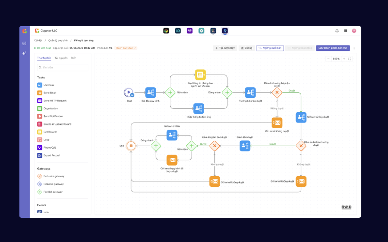Viewport: 388px width, 242px height.
Task: Click the 100% zoom level value
Action: 336,59
